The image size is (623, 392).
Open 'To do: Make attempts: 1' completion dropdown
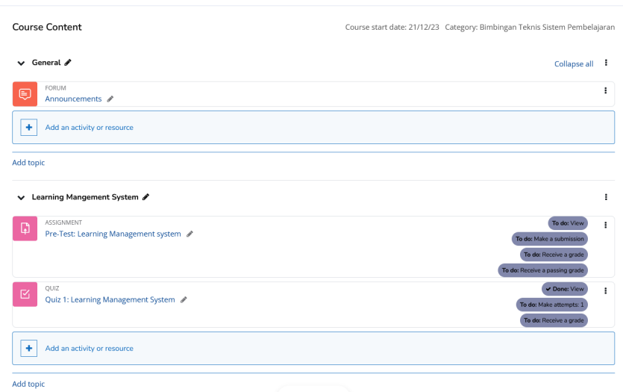pyautogui.click(x=551, y=305)
